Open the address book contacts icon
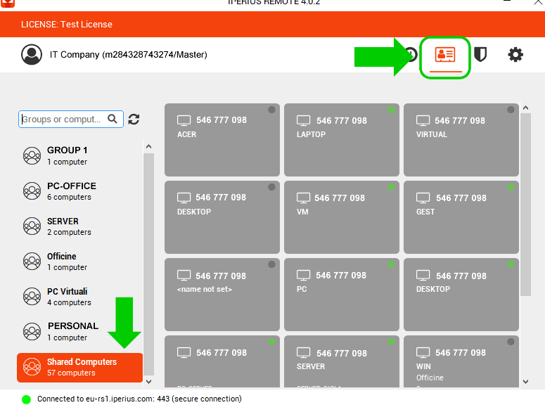The width and height of the screenshot is (545, 405). (x=445, y=55)
